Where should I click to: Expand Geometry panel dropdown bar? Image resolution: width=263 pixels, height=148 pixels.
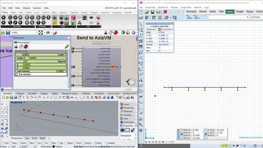coord(18,26)
